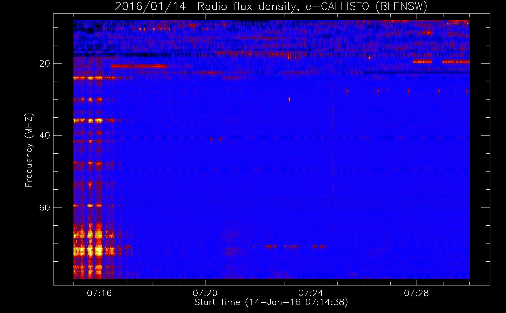Image resolution: width=506 pixels, height=313 pixels.
Task: Click the 07:20 time tick label
Action: [x=205, y=293]
